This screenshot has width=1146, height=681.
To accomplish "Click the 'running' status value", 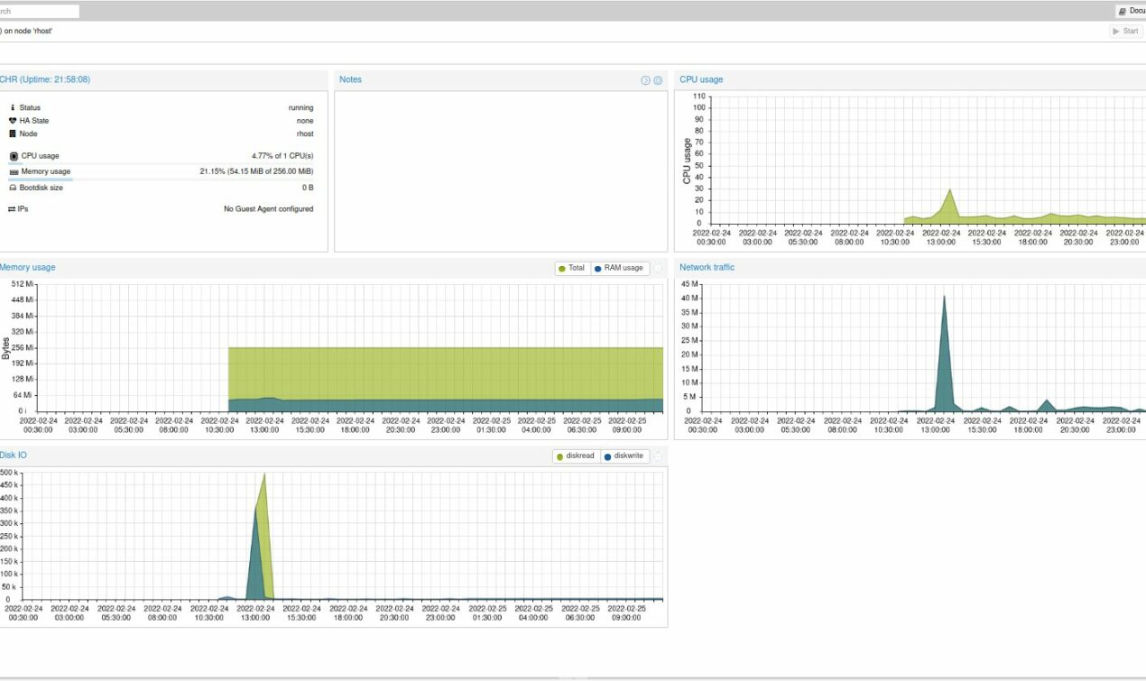I will (x=300, y=108).
